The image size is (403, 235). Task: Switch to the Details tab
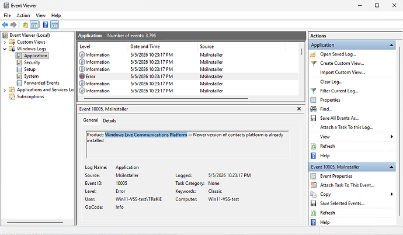click(x=109, y=120)
